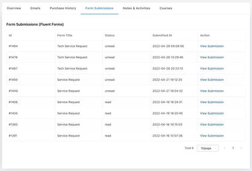Open the Purchase History tab
Viewport: 252px width, 171px height.
(x=63, y=8)
